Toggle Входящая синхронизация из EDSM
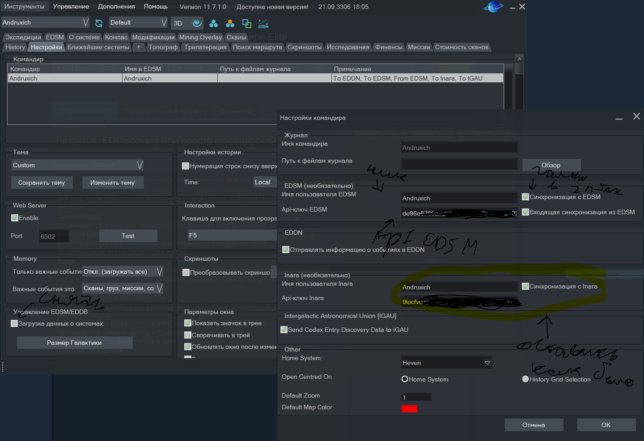This screenshot has height=441, width=644. (x=525, y=212)
